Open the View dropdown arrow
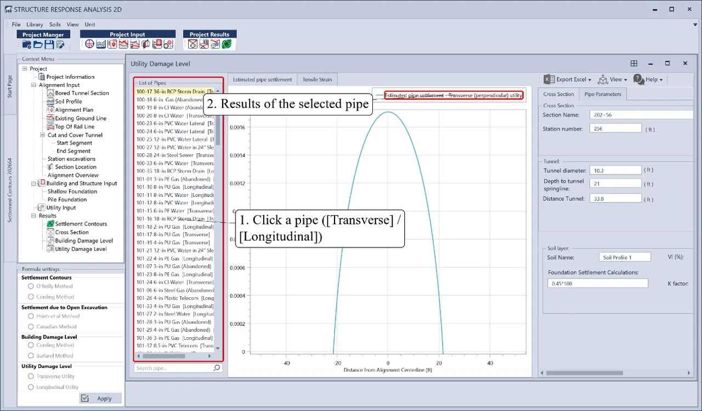The width and height of the screenshot is (702, 411). coord(625,80)
